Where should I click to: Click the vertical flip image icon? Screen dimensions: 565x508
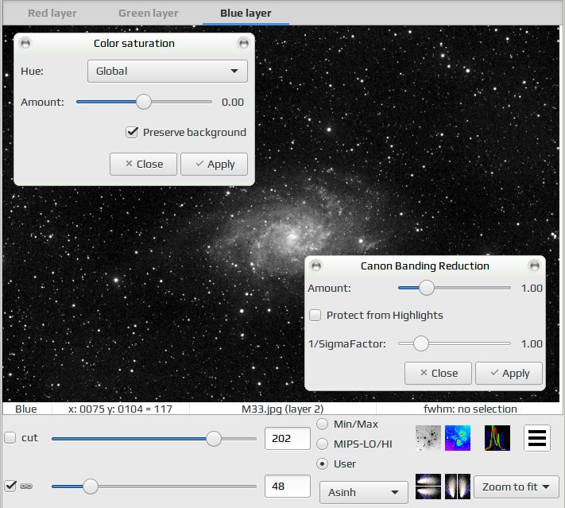coord(428,487)
